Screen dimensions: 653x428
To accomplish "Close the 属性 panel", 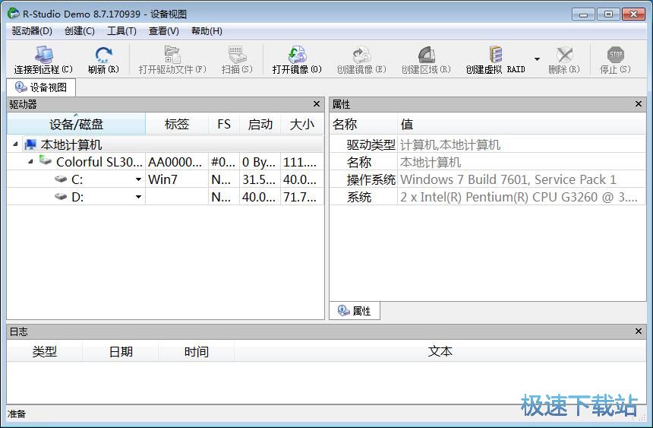I will point(639,104).
